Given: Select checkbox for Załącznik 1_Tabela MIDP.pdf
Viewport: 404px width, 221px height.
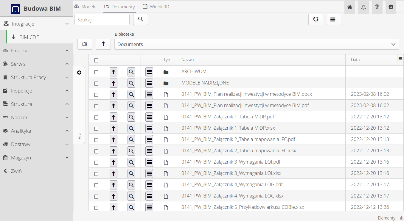Looking at the screenshot, I should pos(96,117).
